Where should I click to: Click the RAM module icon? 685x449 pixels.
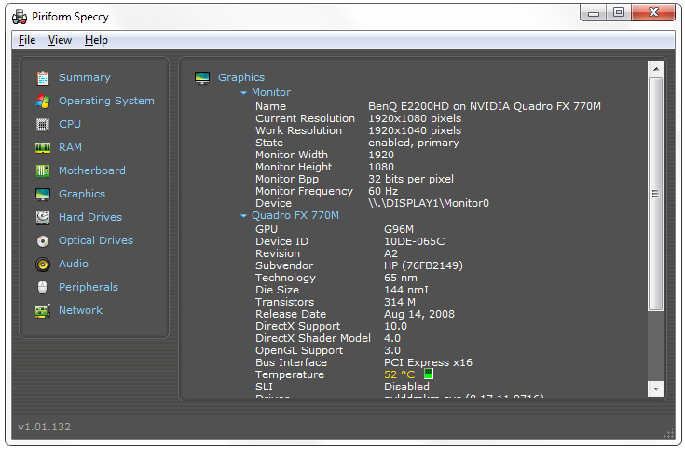coord(42,147)
